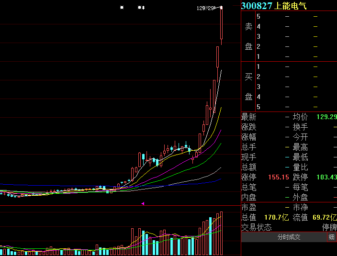Click the first star info marker above chart
Viewport: 337px width, 256px height.
122,8
